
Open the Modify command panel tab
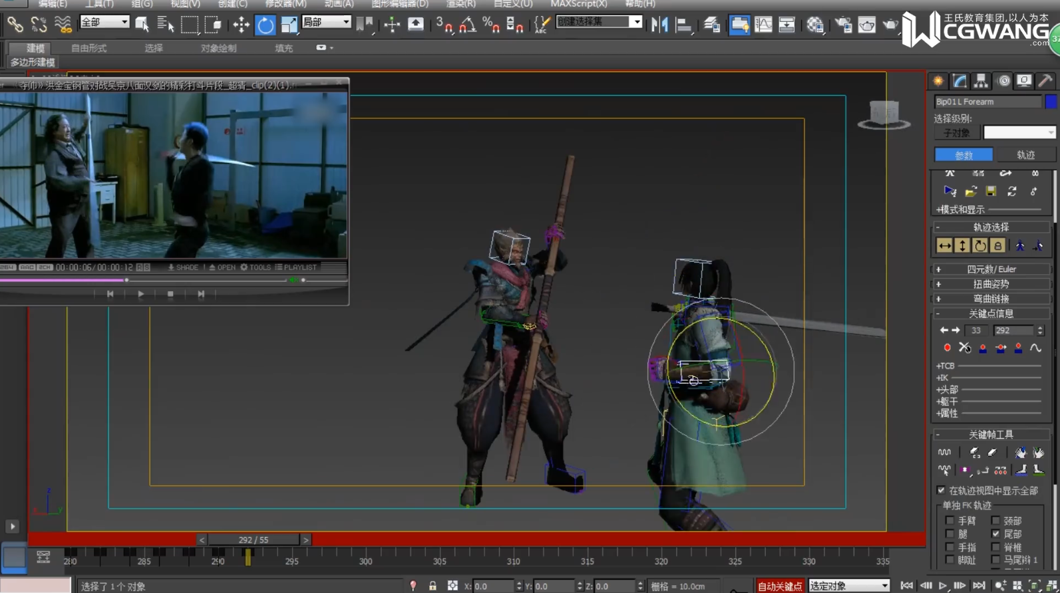(960, 81)
